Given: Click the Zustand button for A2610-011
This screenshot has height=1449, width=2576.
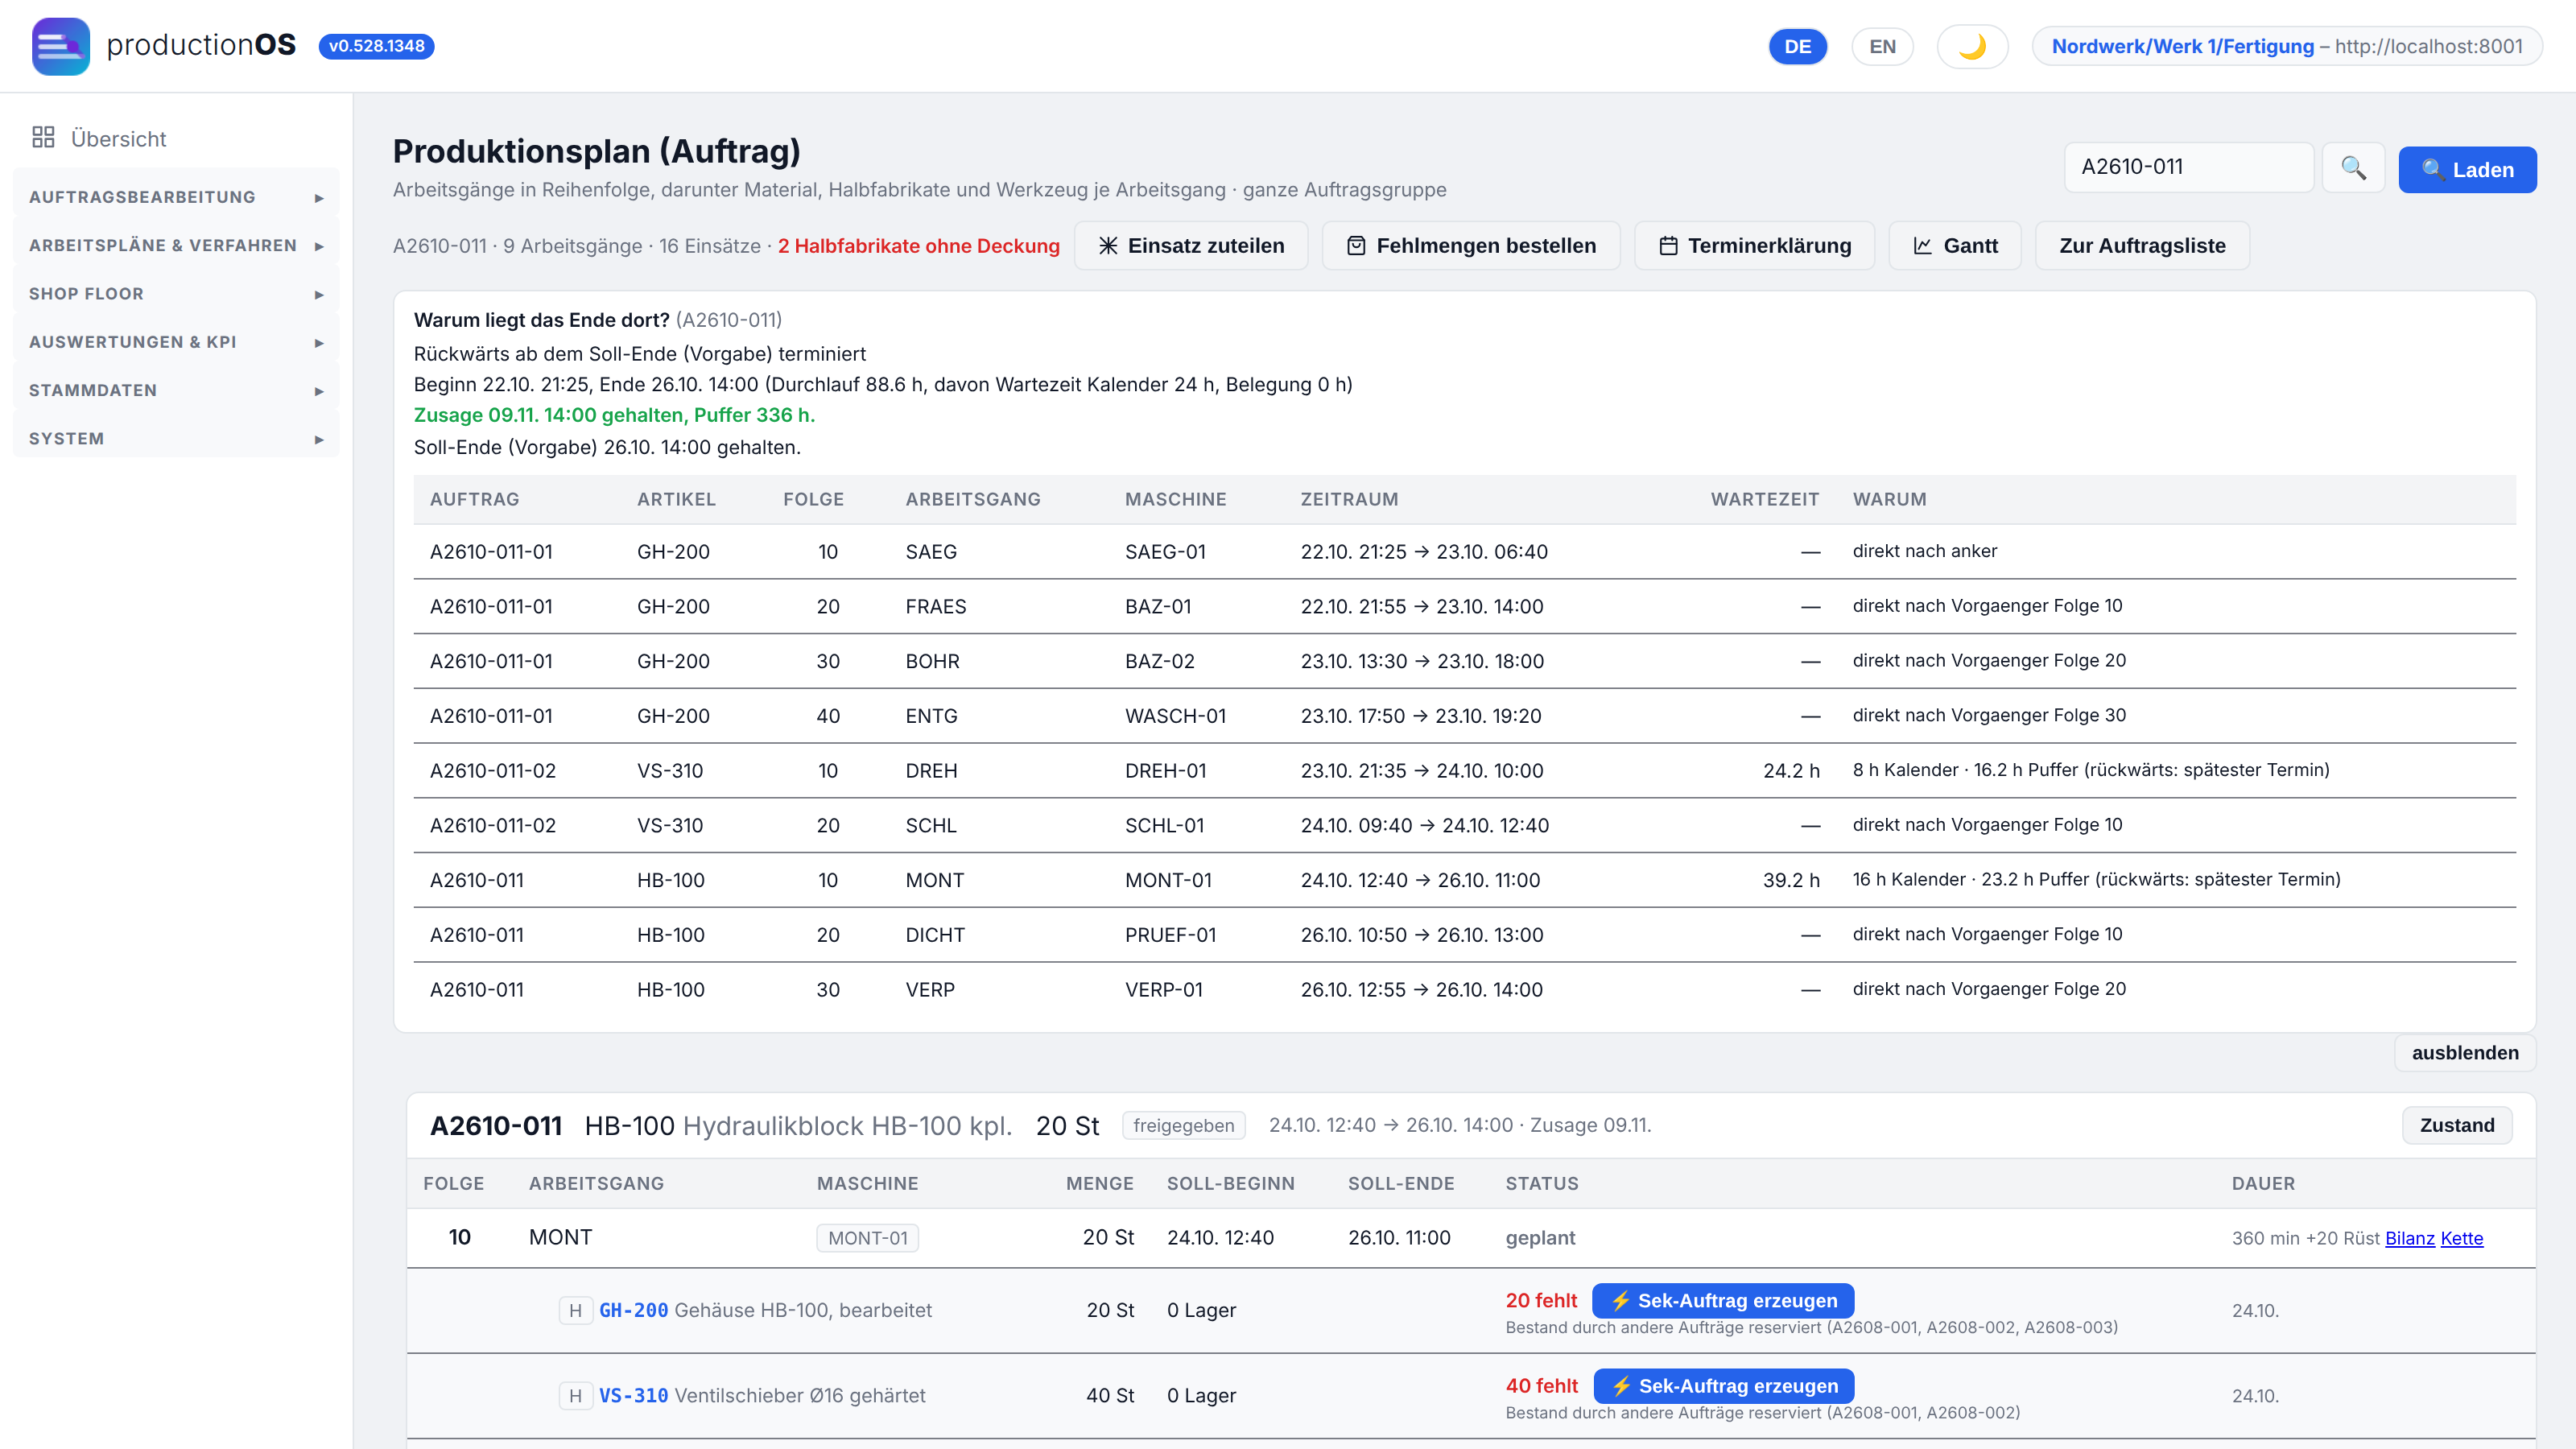Looking at the screenshot, I should (2456, 1125).
